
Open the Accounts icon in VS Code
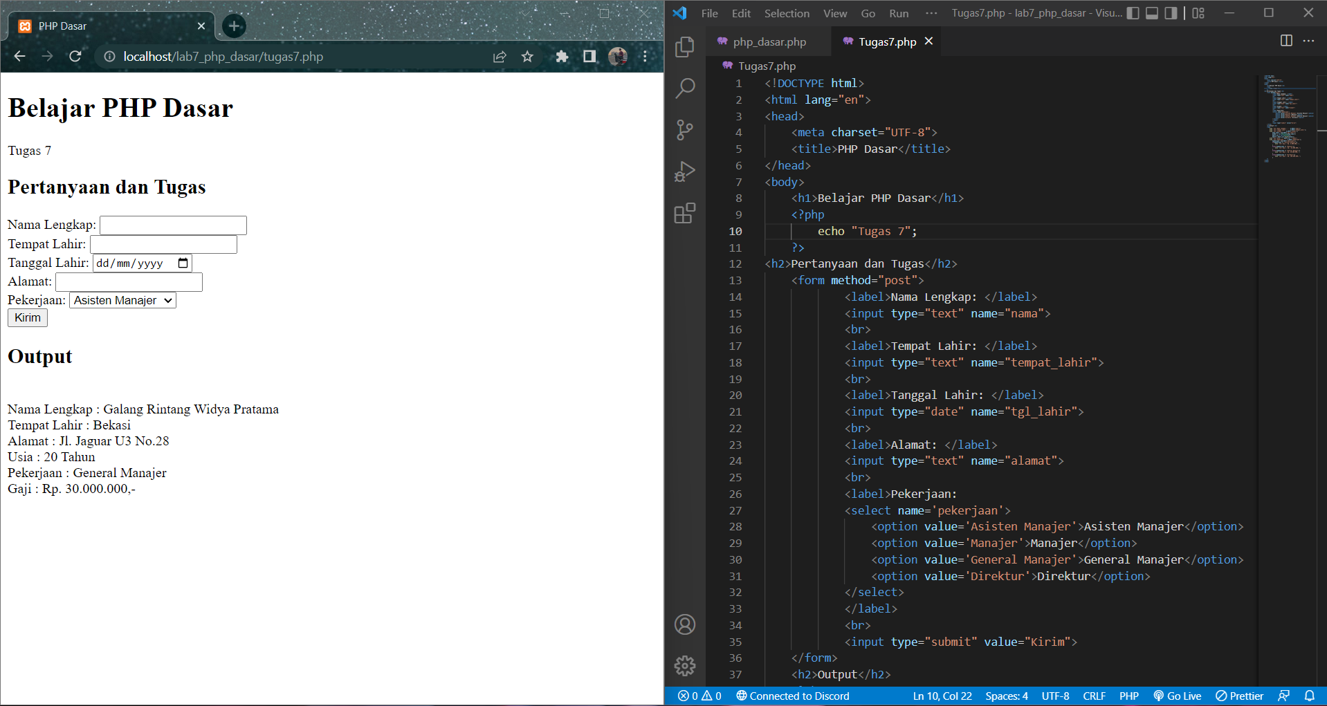(684, 624)
